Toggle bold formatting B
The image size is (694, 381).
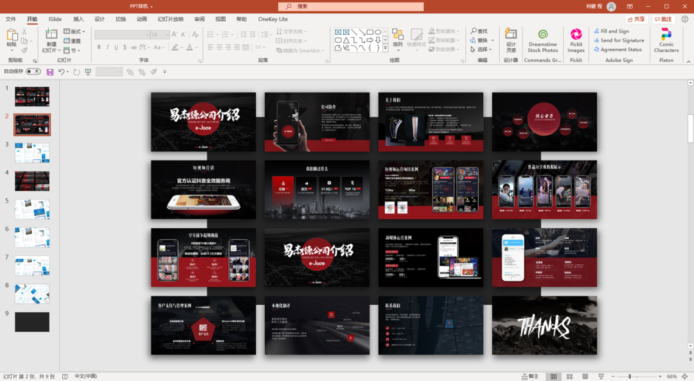tap(99, 47)
